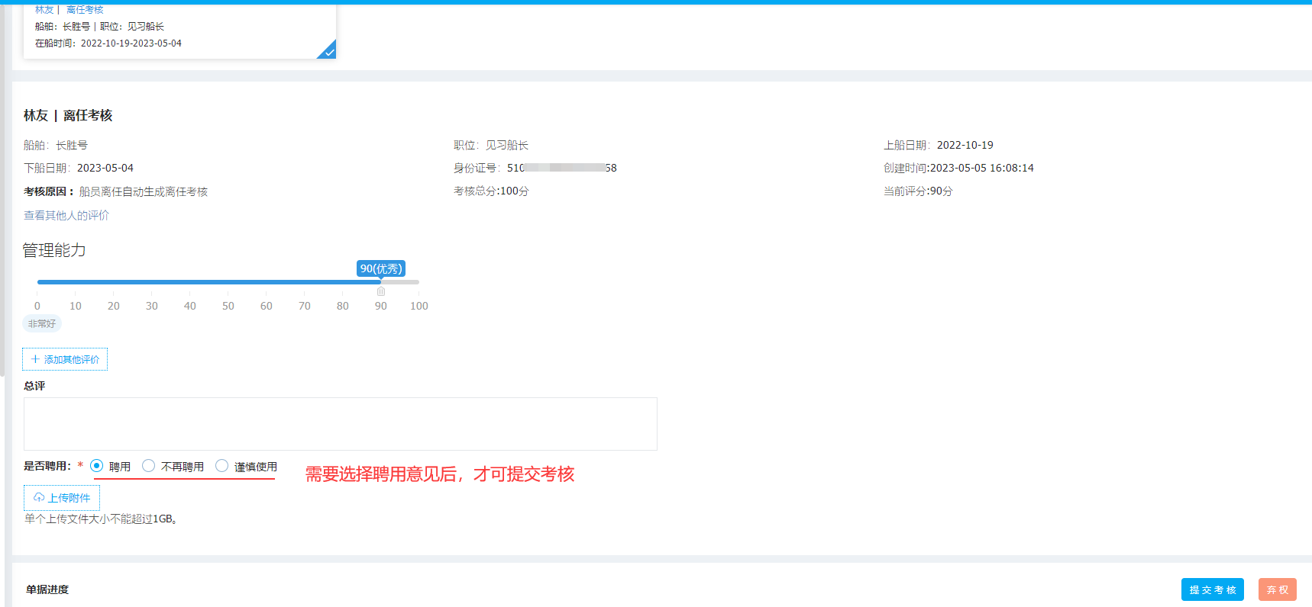Click the 弃权 button
This screenshot has width=1312, height=607.
(1277, 589)
